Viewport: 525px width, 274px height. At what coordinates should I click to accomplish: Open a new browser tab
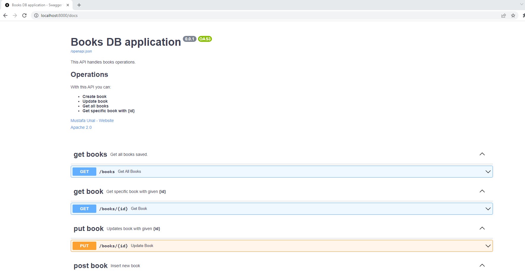click(x=79, y=5)
